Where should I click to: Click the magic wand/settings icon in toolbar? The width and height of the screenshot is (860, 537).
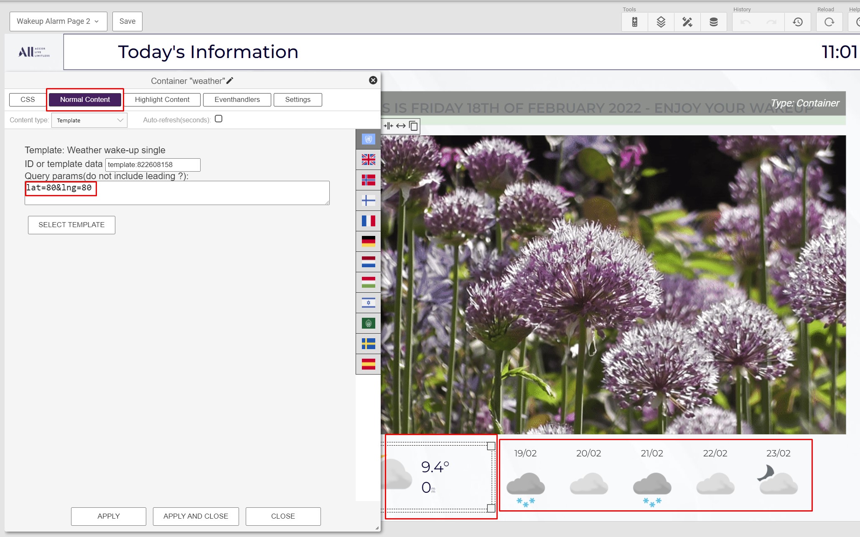point(687,22)
